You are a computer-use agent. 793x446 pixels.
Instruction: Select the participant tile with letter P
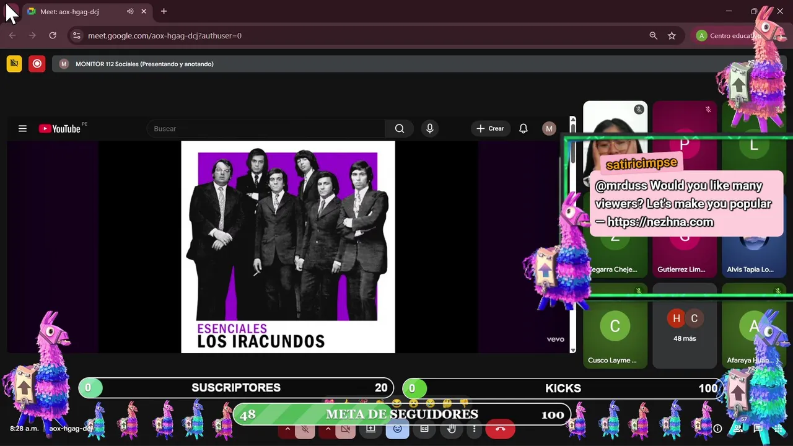(x=685, y=144)
